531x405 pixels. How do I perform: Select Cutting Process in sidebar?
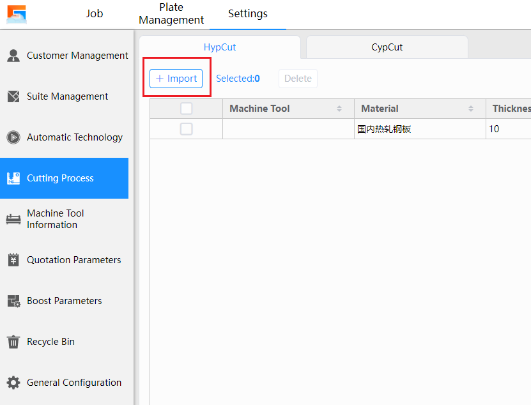pos(65,178)
